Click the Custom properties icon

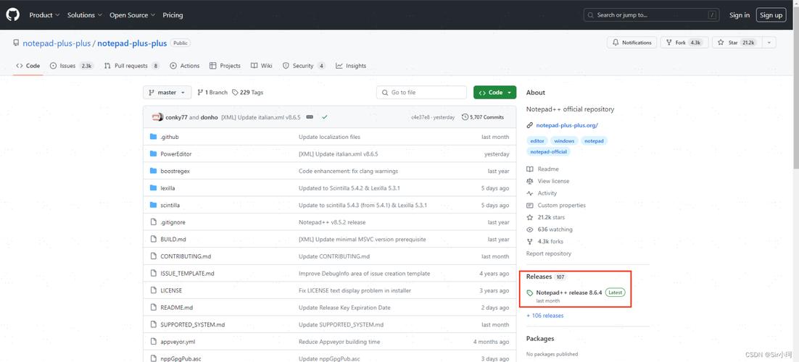[530, 205]
